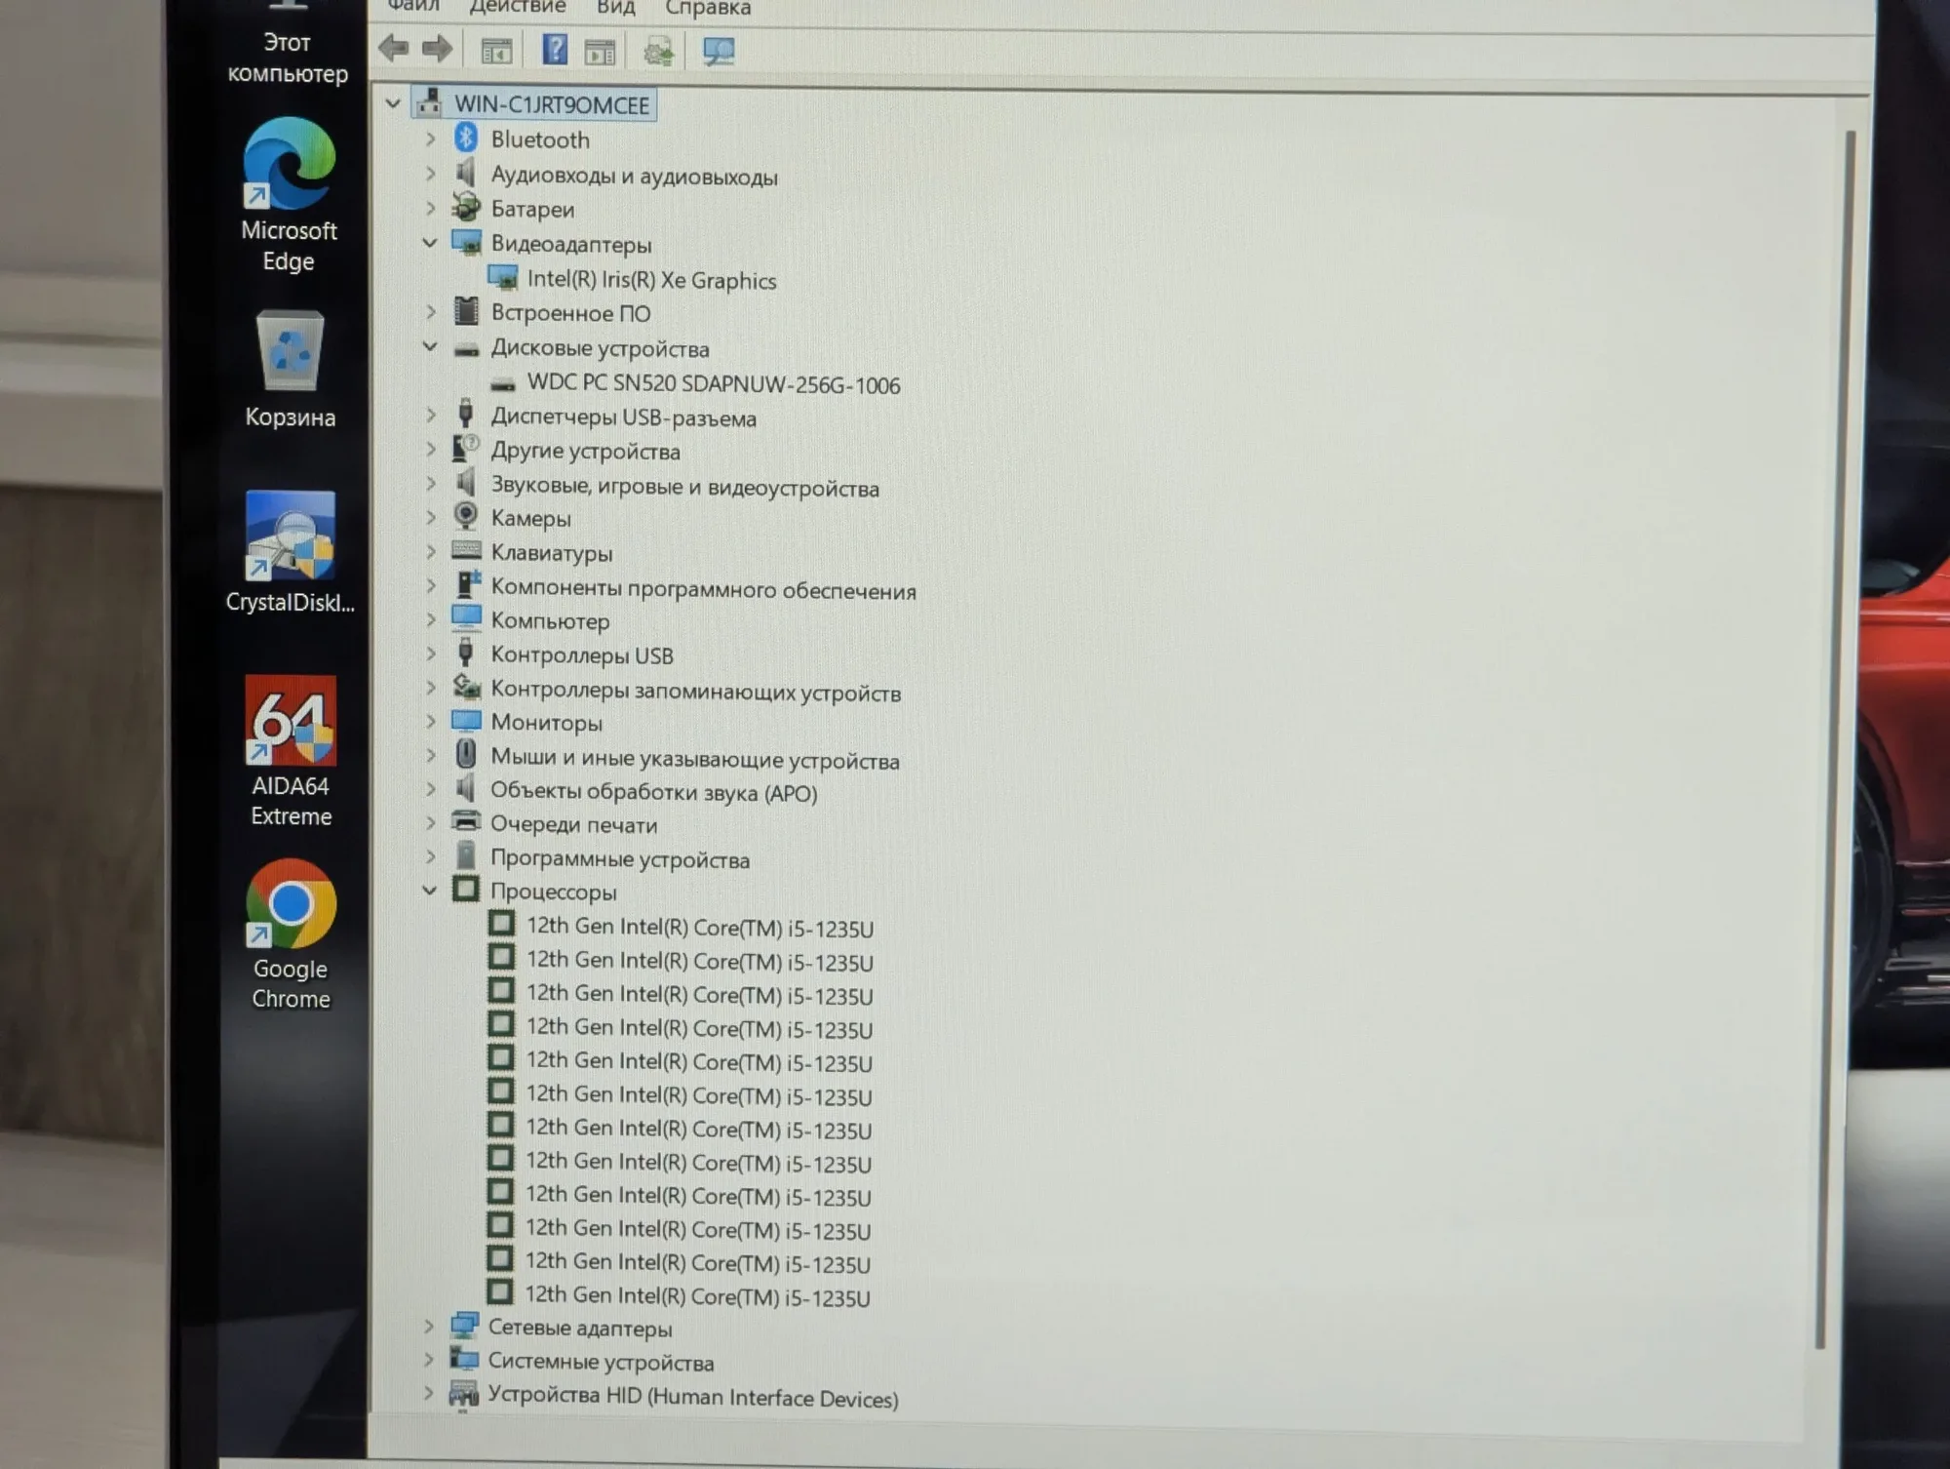Open the Действие menu

(x=517, y=8)
